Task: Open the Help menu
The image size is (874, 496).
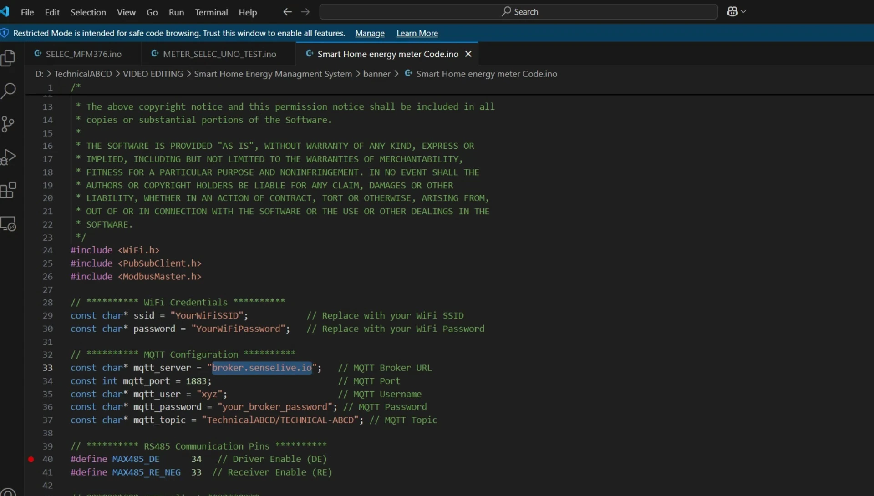Action: click(x=248, y=12)
